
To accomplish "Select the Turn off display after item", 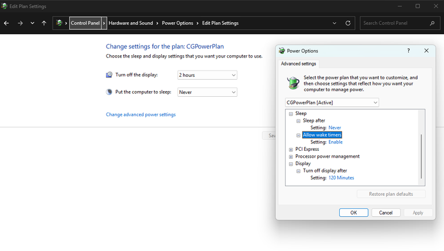I will point(325,171).
